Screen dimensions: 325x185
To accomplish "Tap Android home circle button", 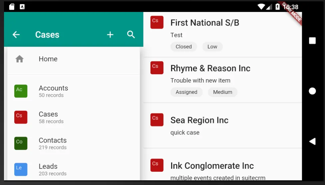I will (x=312, y=91).
